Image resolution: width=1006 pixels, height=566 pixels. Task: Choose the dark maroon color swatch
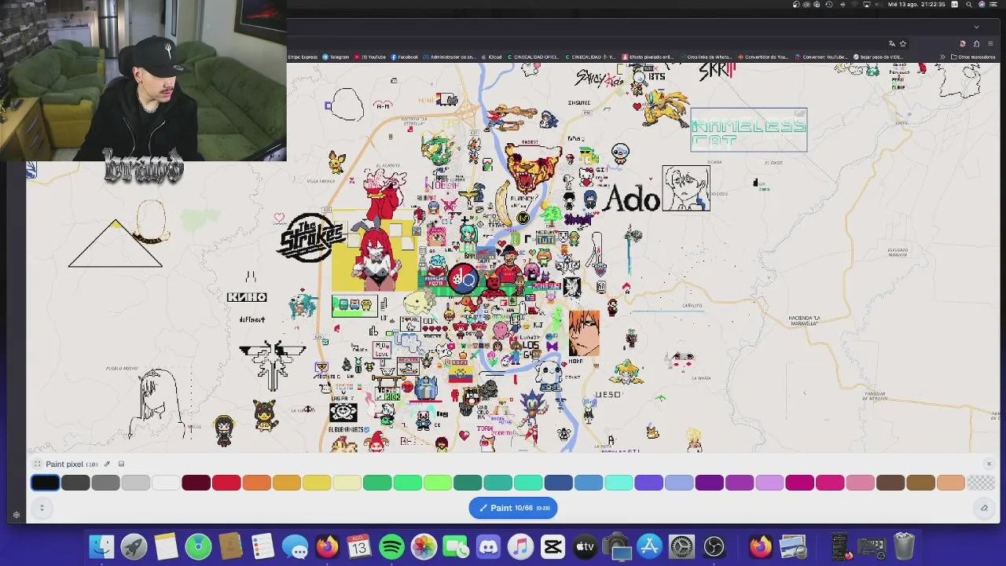click(x=196, y=483)
